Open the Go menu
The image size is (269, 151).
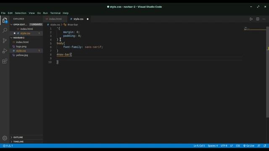(39, 13)
